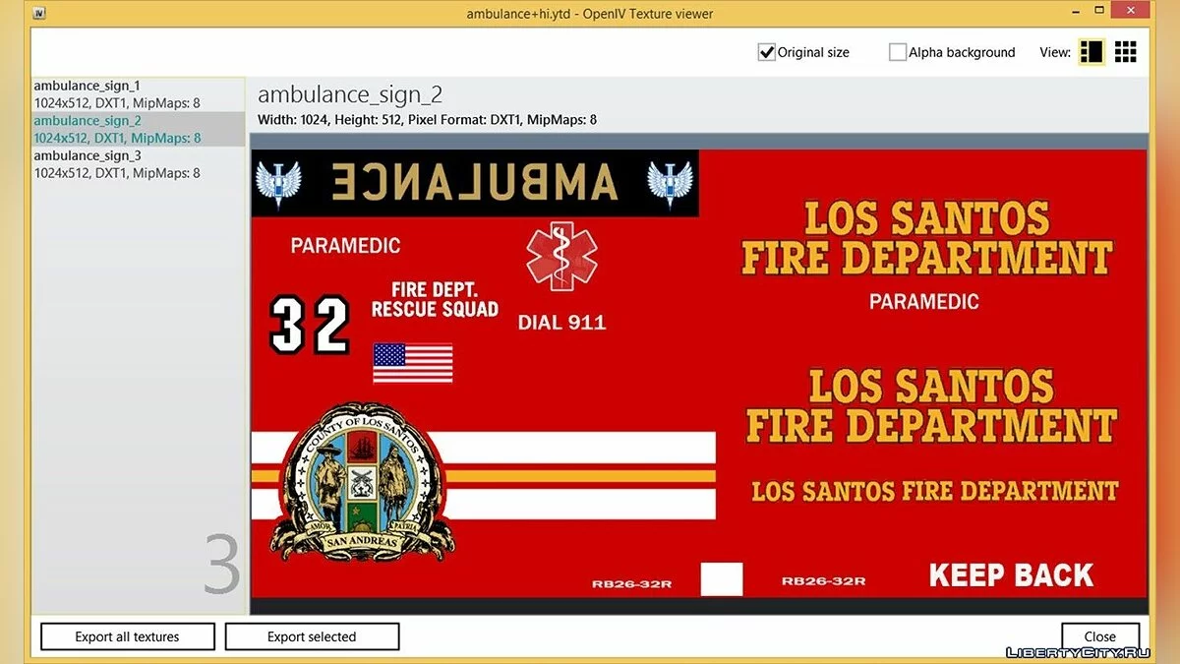Uncheck the Original size checkbox
Screen dimensions: 1180x664
tap(767, 52)
